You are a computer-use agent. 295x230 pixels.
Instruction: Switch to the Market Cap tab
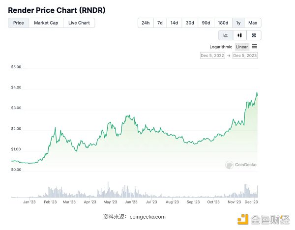pyautogui.click(x=46, y=23)
